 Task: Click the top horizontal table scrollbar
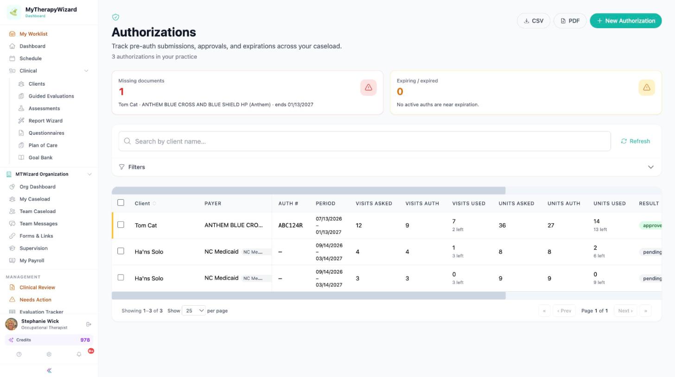click(309, 191)
